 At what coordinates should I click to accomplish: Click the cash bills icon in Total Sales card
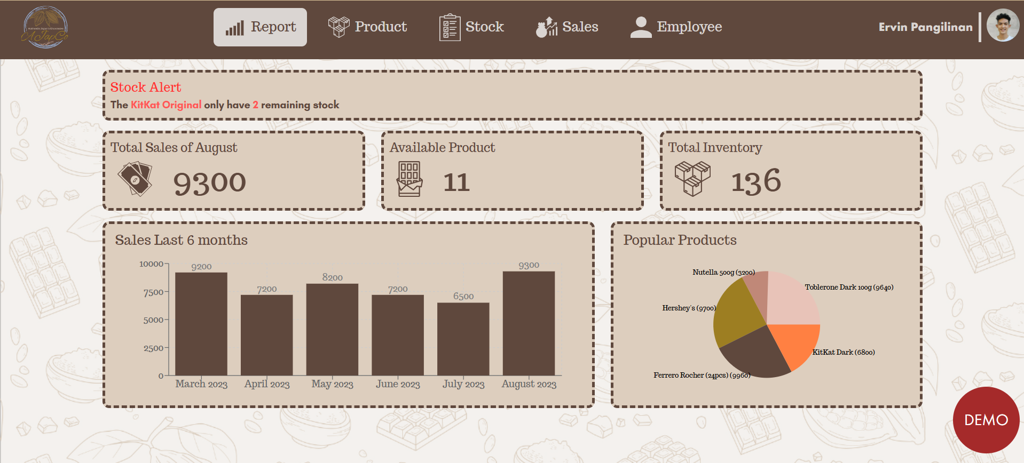136,179
